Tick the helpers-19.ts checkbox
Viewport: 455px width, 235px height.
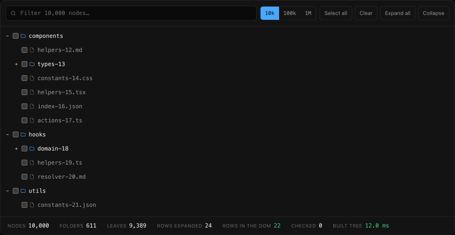click(24, 162)
